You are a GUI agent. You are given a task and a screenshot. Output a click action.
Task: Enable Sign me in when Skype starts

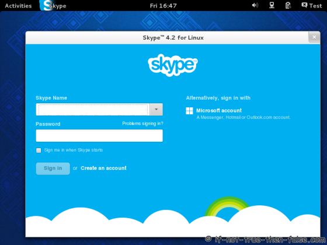(x=39, y=150)
